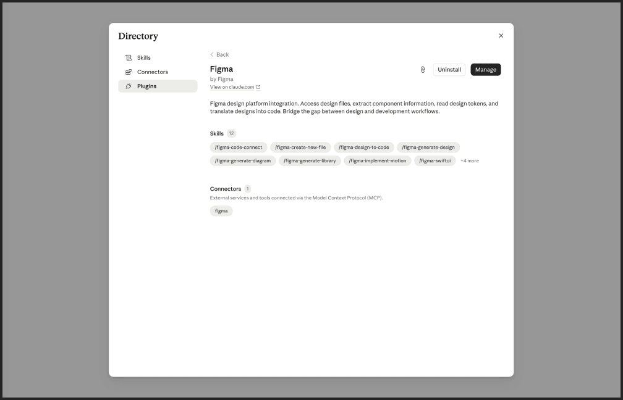Uninstall the Figma plugin
The image size is (623, 400).
449,70
